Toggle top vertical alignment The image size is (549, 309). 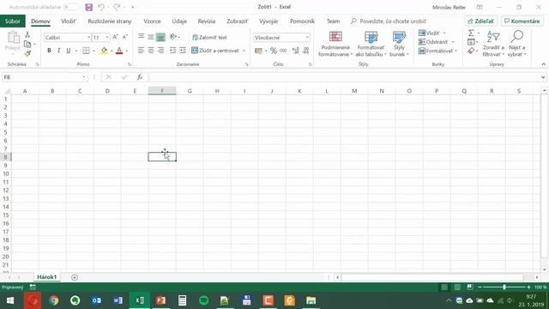(x=141, y=36)
